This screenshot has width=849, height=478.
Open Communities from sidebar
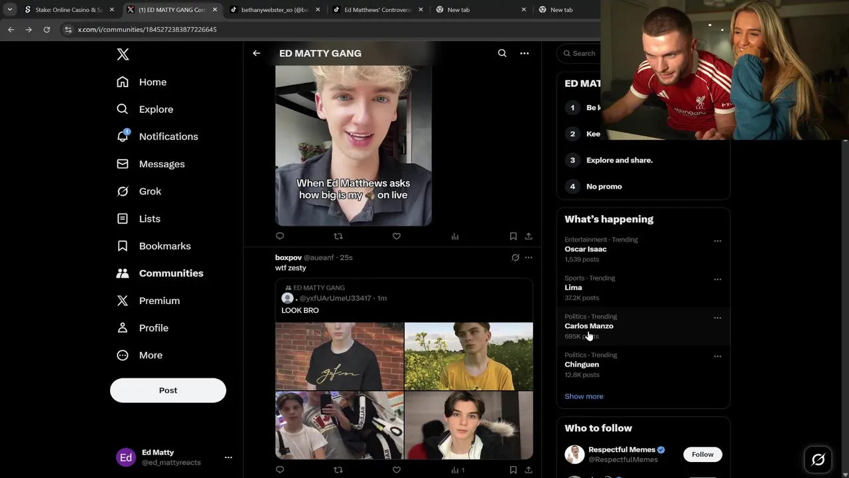[159, 273]
